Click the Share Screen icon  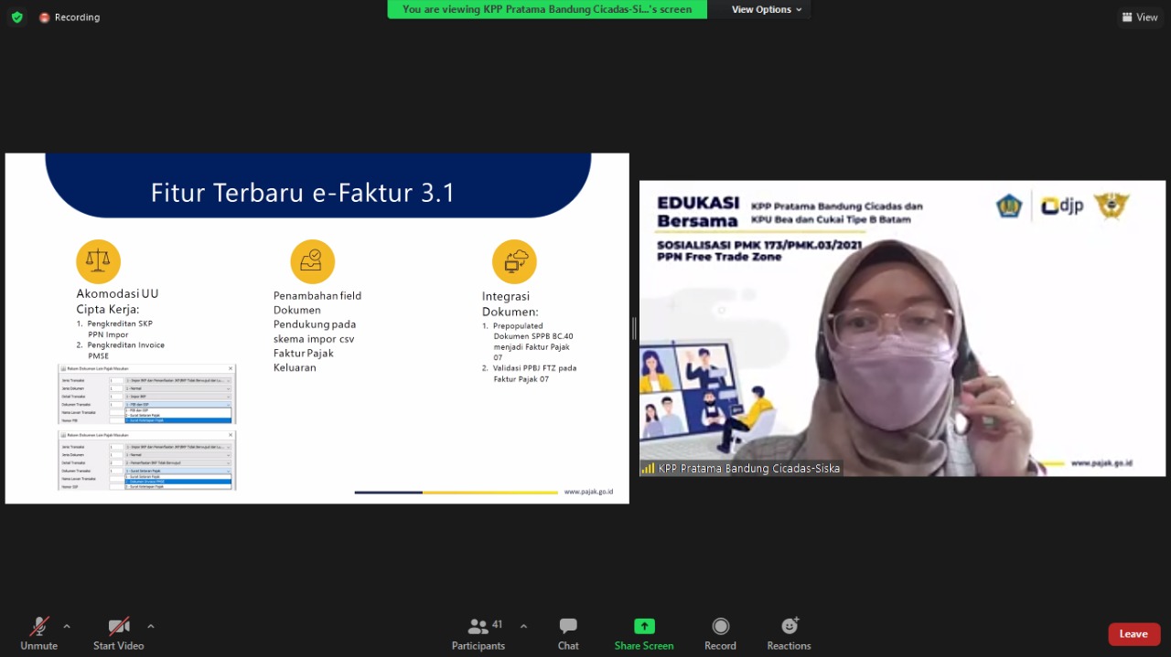pyautogui.click(x=644, y=627)
